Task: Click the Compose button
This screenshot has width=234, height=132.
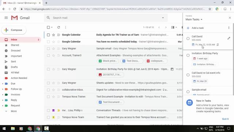Action: pyautogui.click(x=14, y=30)
